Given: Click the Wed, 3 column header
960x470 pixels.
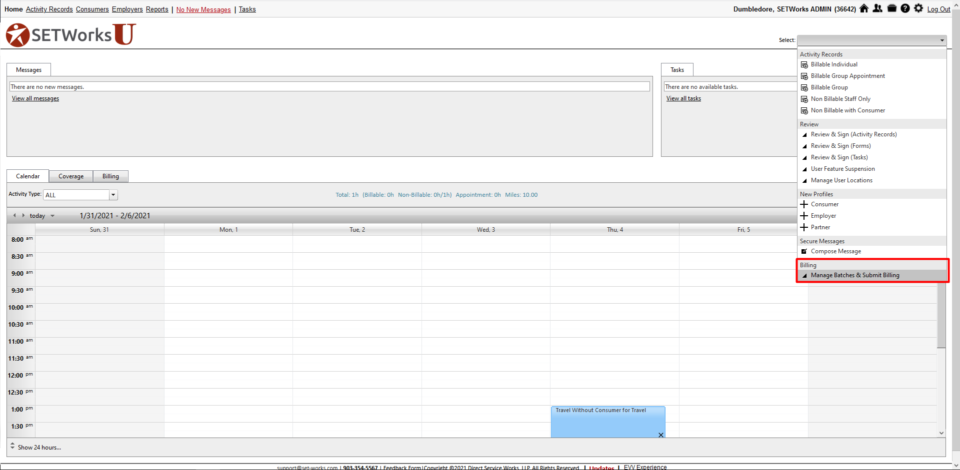Looking at the screenshot, I should coord(486,230).
